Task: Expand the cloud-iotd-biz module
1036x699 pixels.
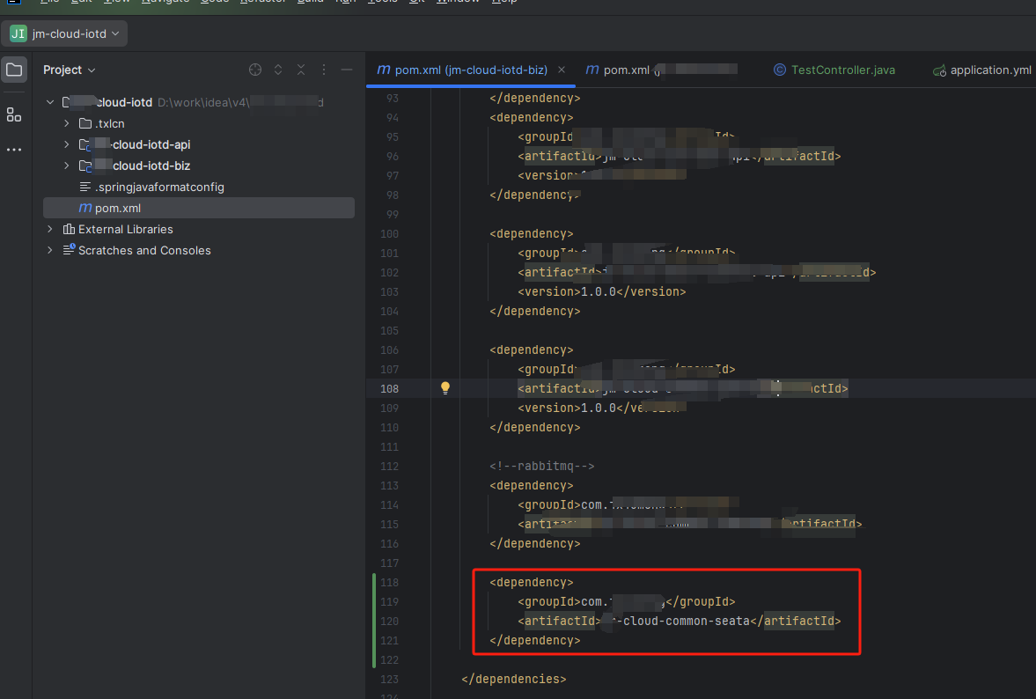Action: pos(67,166)
